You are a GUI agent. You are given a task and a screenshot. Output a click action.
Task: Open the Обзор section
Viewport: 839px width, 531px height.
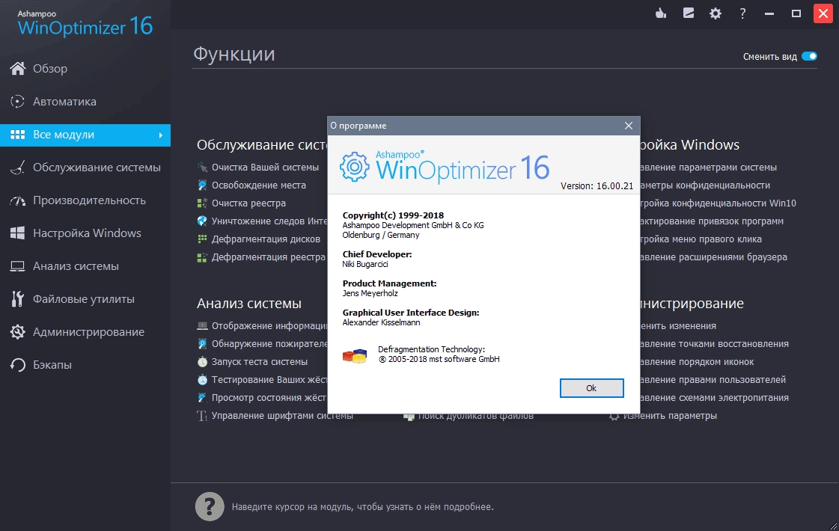[x=85, y=69]
